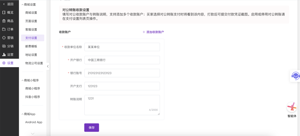Open the 概览 overview icon
This screenshot has height=136, width=300.
[4, 12]
